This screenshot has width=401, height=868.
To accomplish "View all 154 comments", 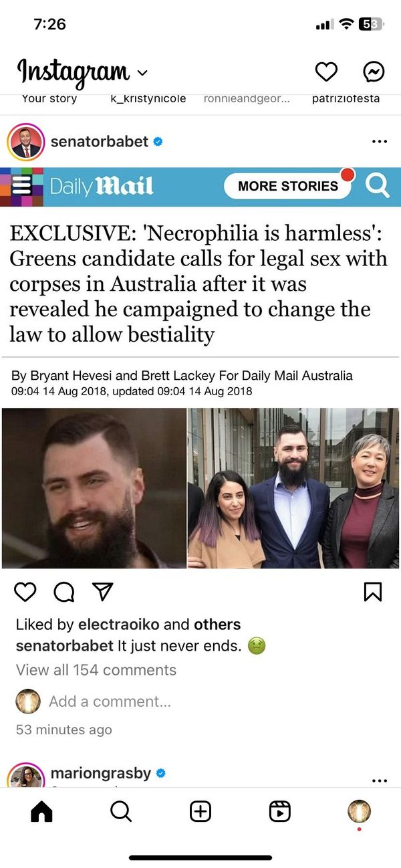I will pos(96,670).
